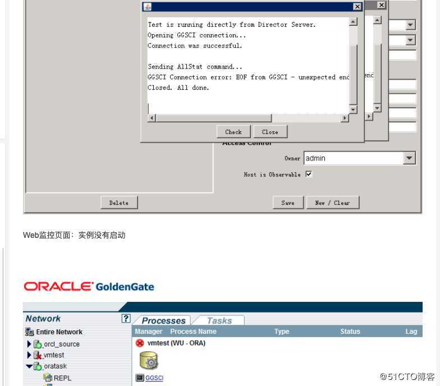Click left arrow of log horizontal scrollbar
Viewport: 440px width, 386px height.
152,118
